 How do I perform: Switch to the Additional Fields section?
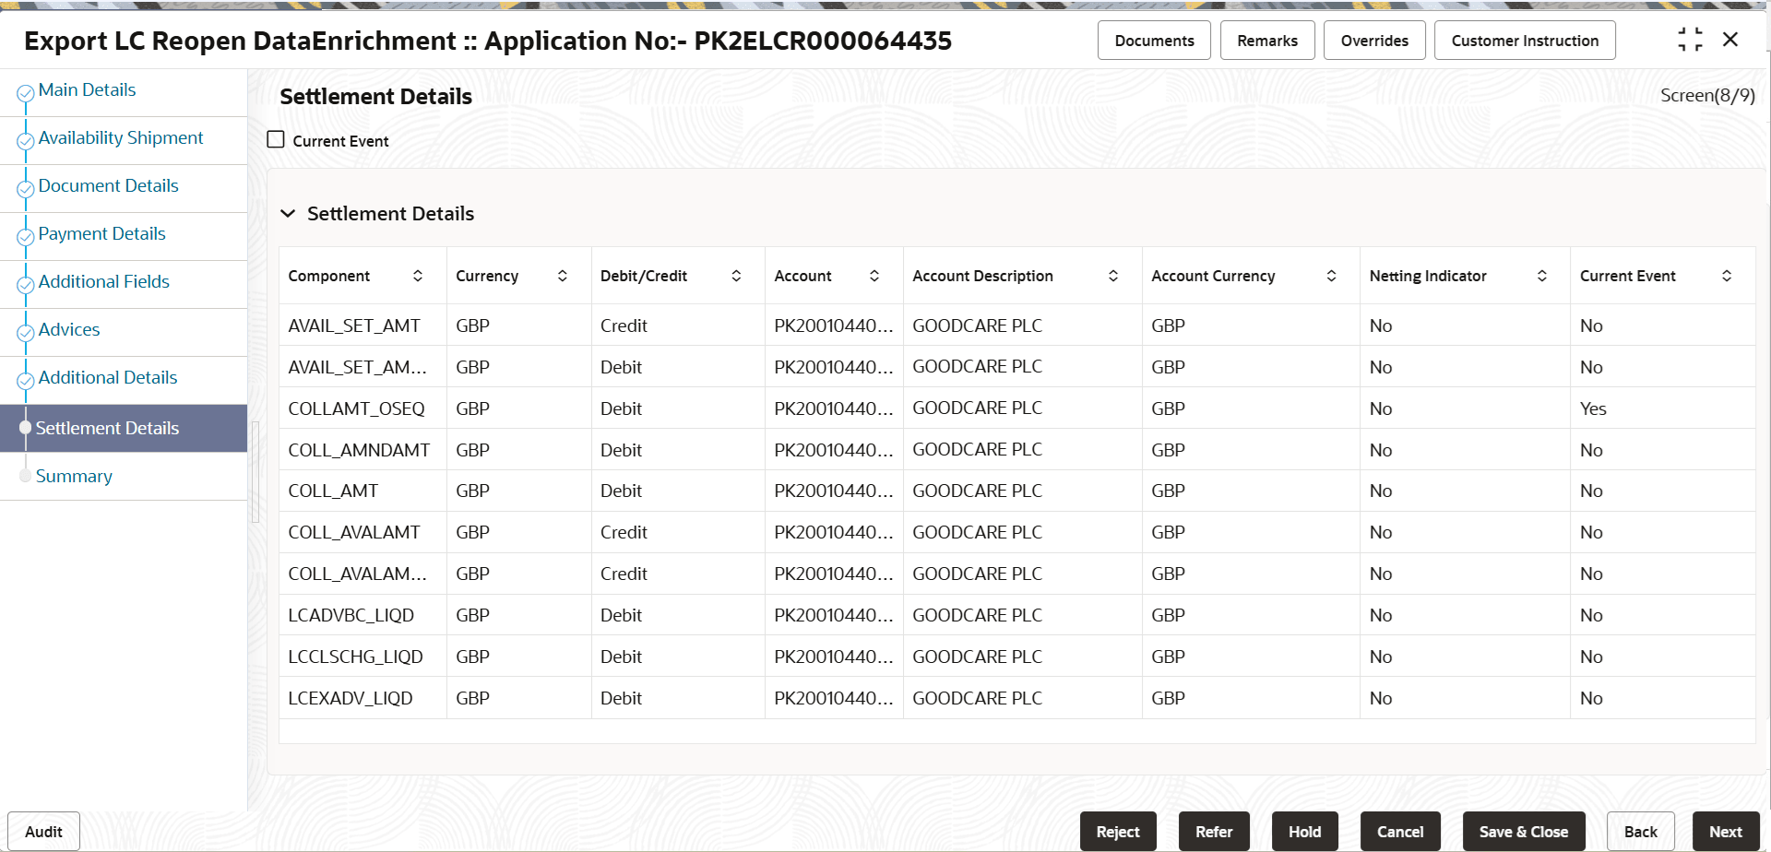(x=103, y=280)
